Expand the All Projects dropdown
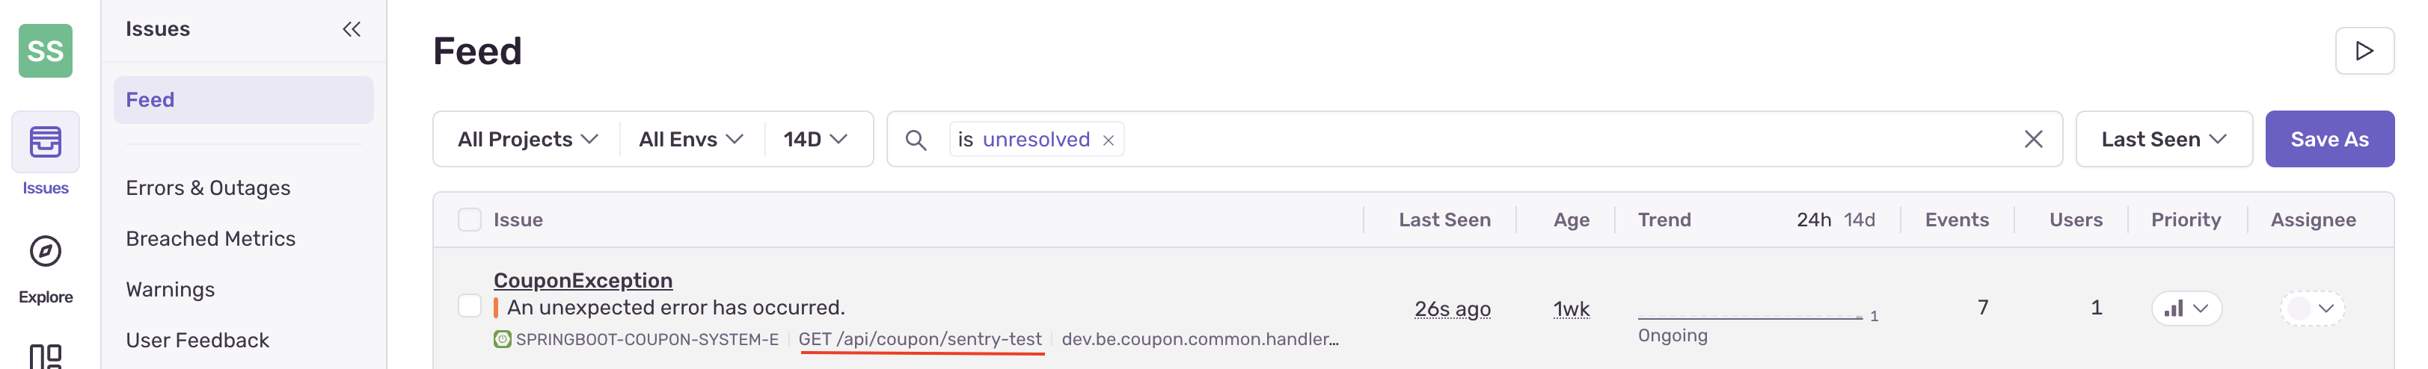Screen dimensions: 2428x369 (x=527, y=140)
